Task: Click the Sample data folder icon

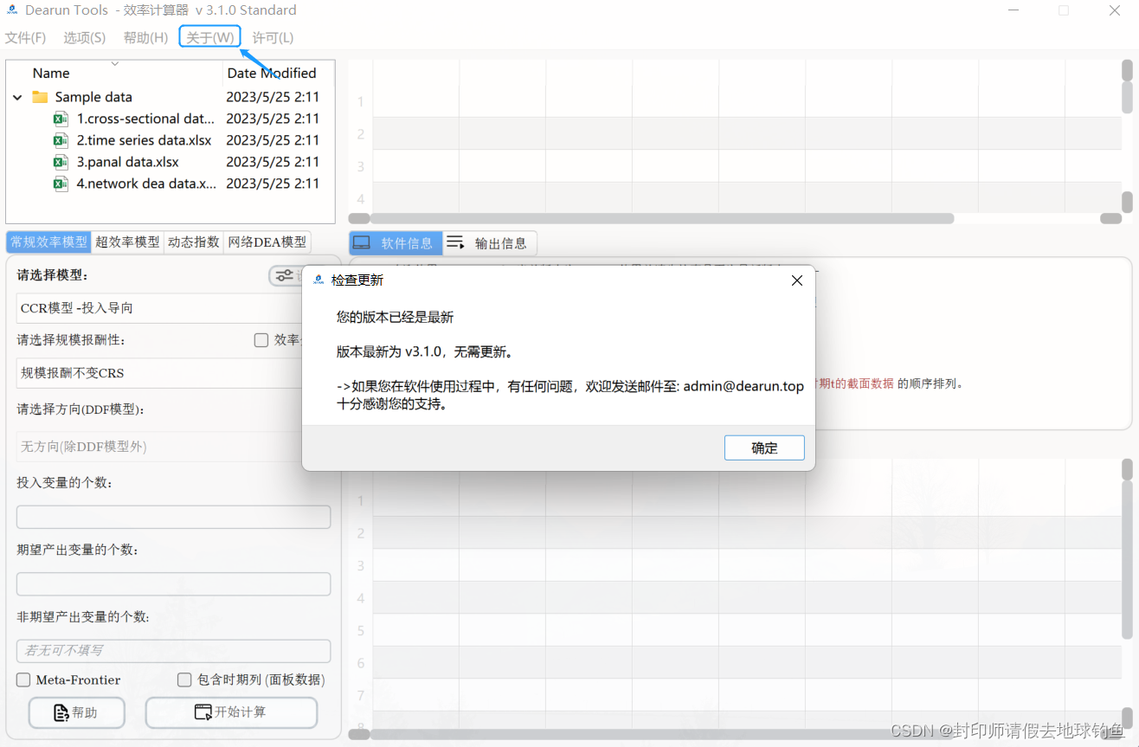Action: [x=40, y=97]
